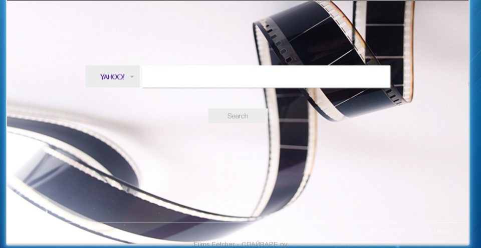
Task: Open the Privacy Policy footer link
Action: (x=391, y=230)
